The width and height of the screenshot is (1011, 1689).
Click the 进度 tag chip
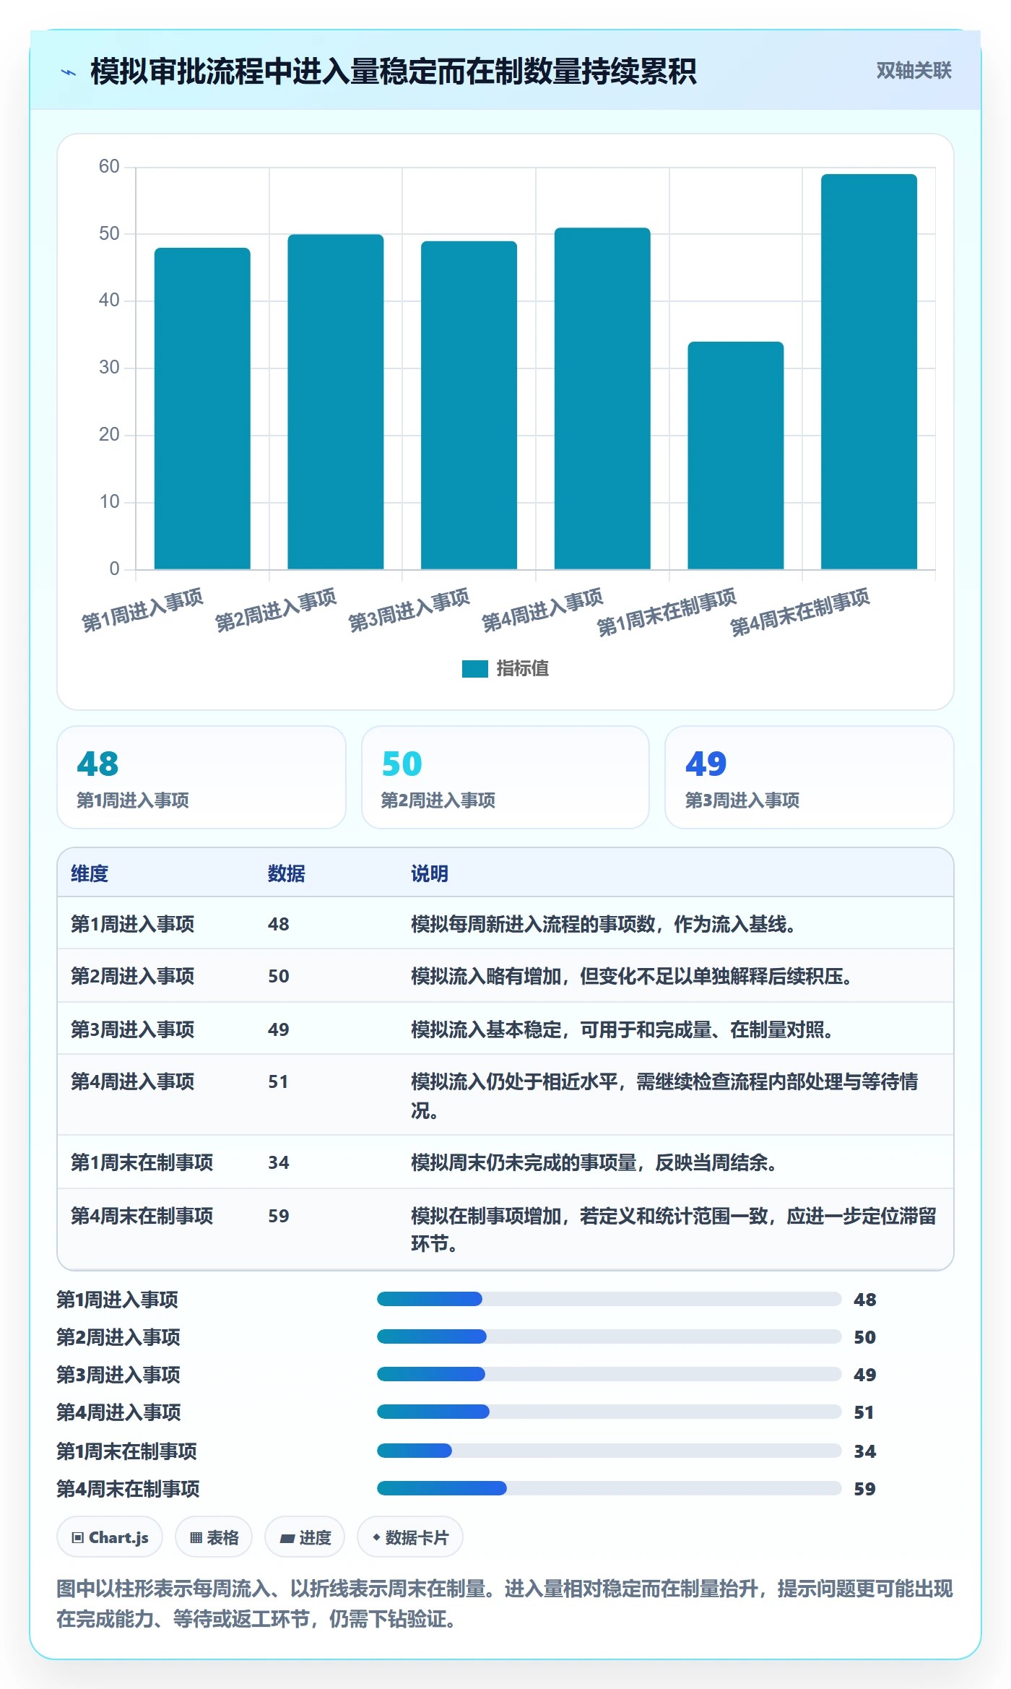pos(305,1537)
